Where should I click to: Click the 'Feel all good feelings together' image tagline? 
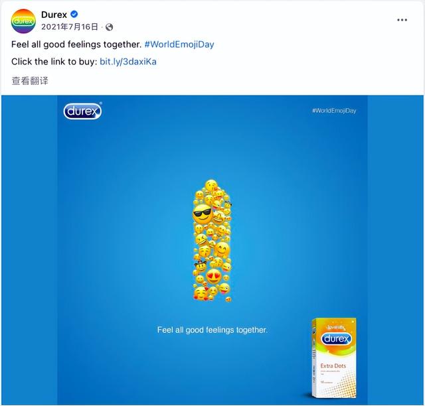[x=212, y=330]
